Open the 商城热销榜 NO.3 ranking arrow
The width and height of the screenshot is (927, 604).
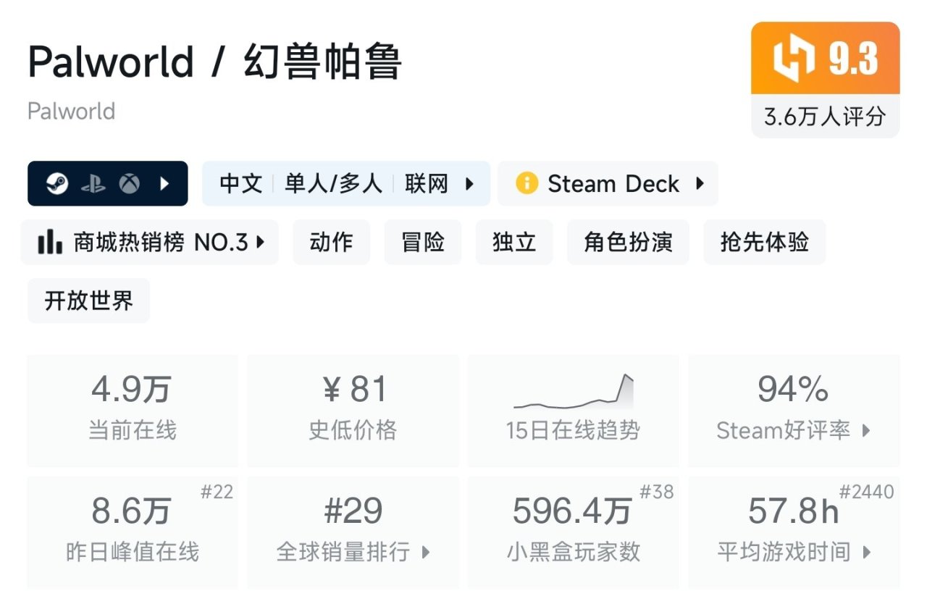point(261,243)
